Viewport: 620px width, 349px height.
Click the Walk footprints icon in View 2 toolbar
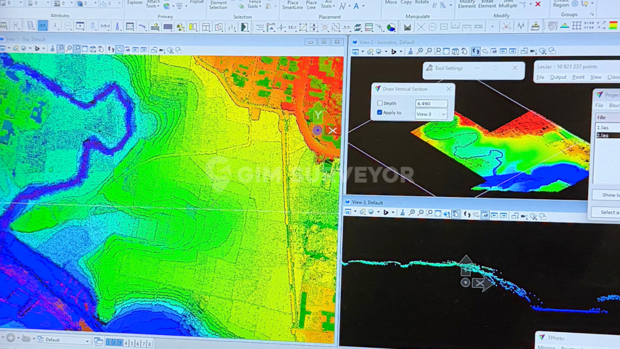tap(476, 52)
